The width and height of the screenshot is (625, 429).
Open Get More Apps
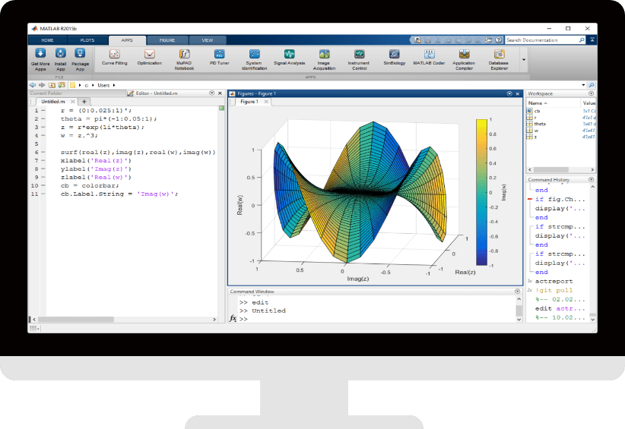[40, 59]
